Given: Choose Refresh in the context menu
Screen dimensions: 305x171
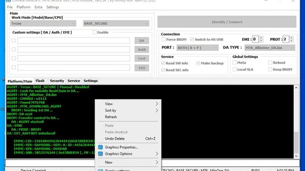Looking at the screenshot, I should 128,117.
